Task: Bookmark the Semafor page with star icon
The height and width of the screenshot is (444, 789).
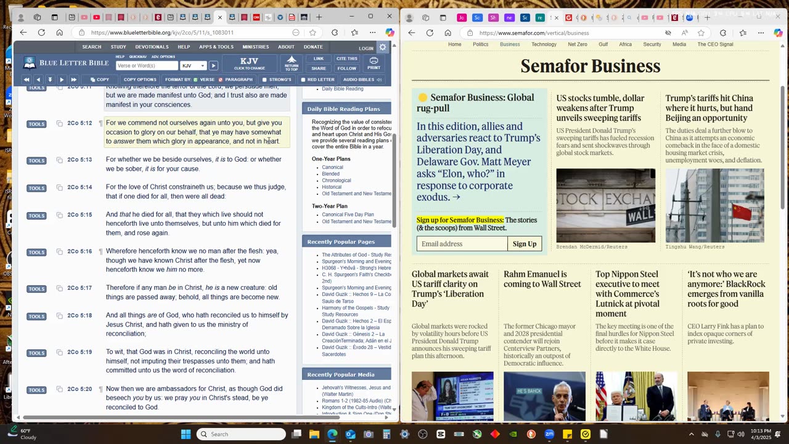Action: [701, 33]
